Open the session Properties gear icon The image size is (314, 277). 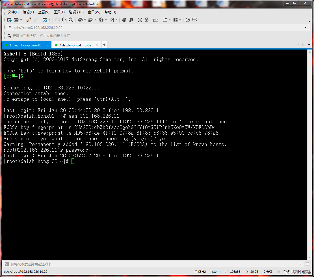[x=45, y=20]
